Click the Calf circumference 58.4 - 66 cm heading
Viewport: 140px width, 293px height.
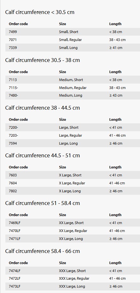pyautogui.click(x=42, y=251)
